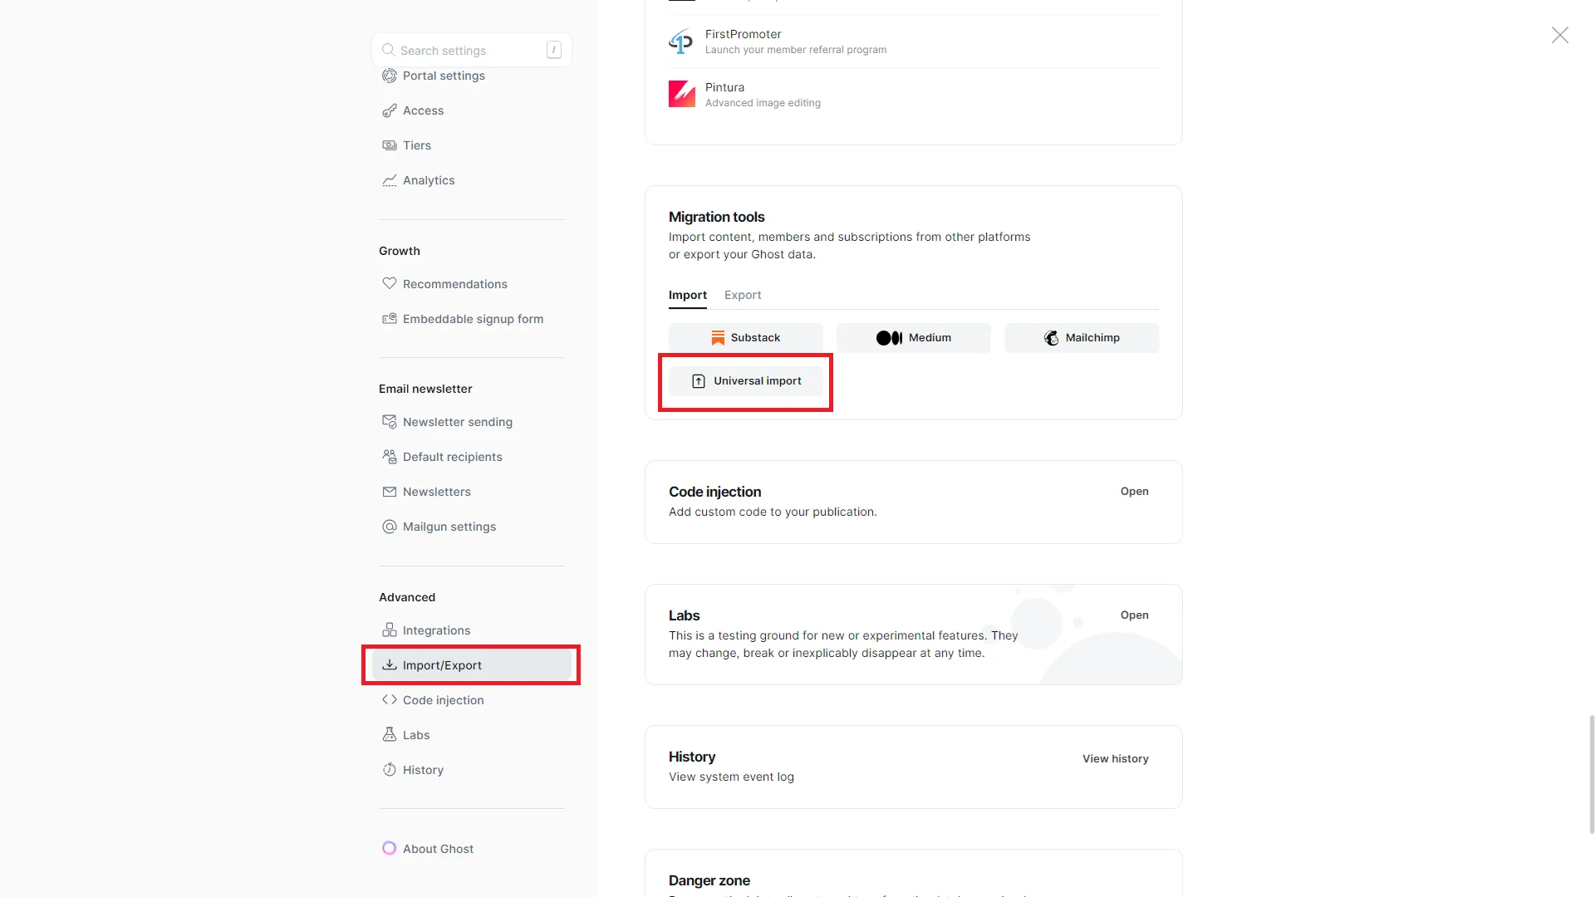Choose Mailchimp as import source

point(1082,337)
